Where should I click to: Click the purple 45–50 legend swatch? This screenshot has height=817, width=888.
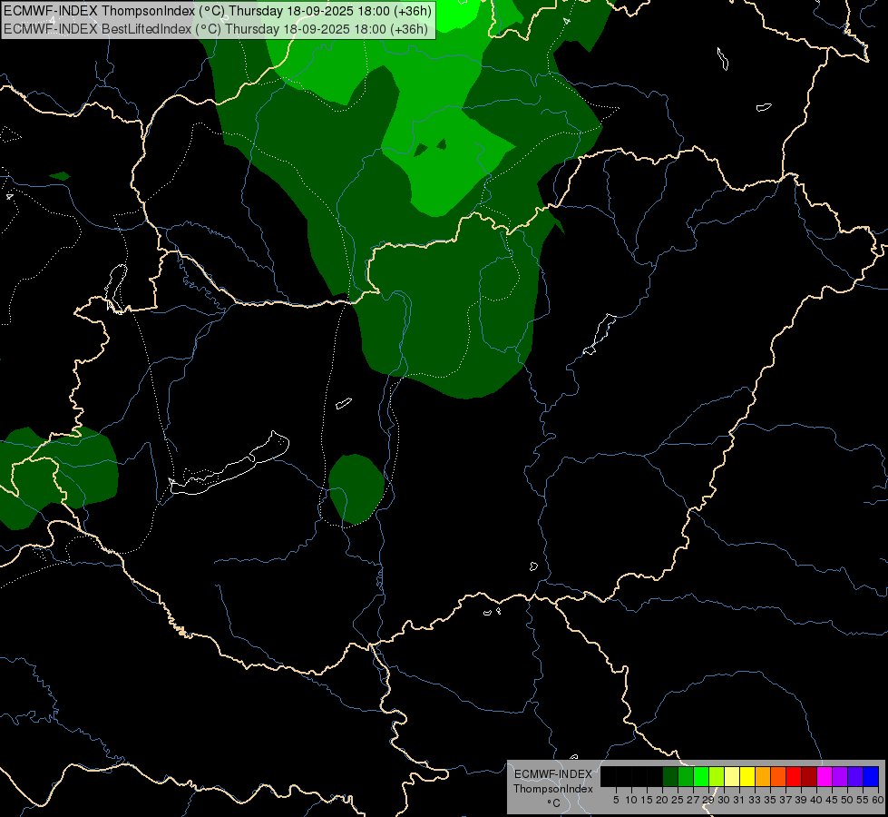(x=841, y=776)
